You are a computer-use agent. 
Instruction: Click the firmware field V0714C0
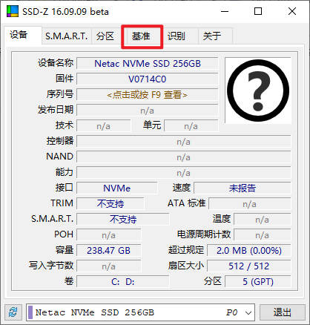147,79
